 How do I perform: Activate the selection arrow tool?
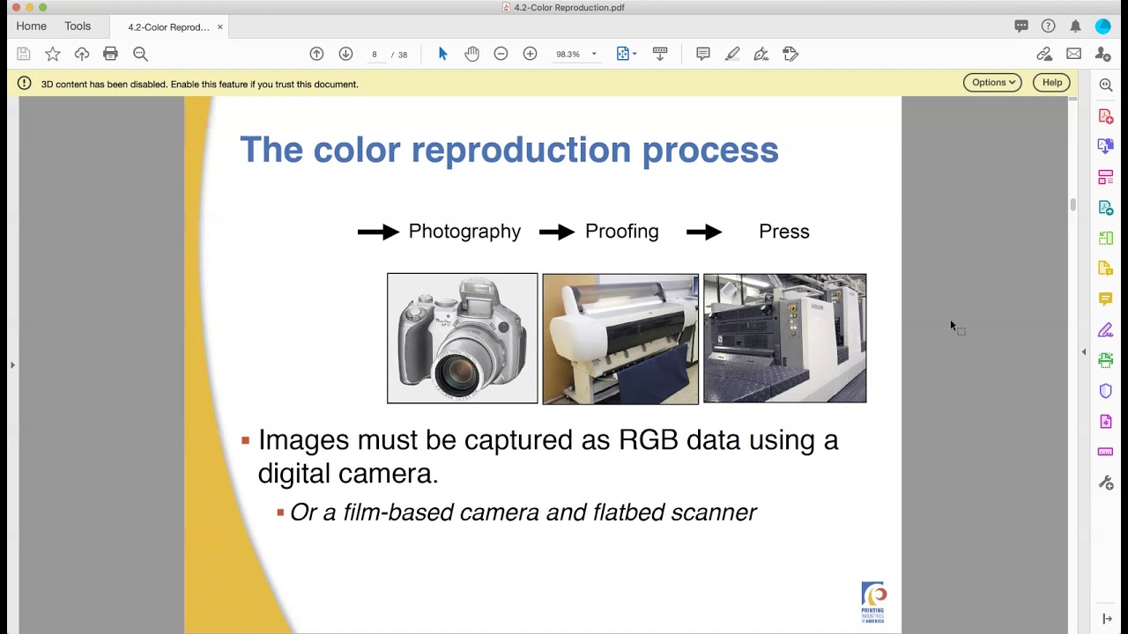point(442,54)
